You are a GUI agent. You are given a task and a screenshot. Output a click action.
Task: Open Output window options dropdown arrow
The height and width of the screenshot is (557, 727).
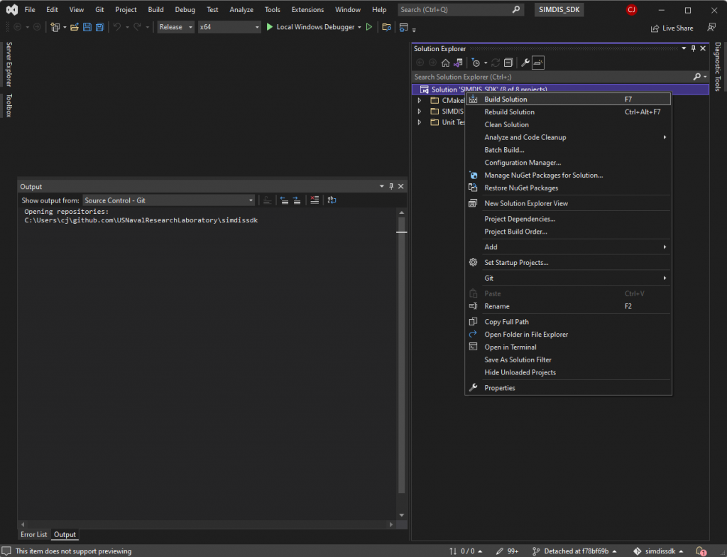[x=381, y=187]
